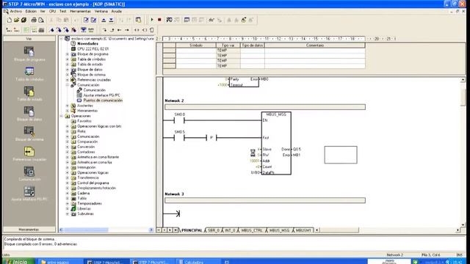This screenshot has width=470, height=264.
Task: Insert a contact from the toolbar
Action: 137,30
